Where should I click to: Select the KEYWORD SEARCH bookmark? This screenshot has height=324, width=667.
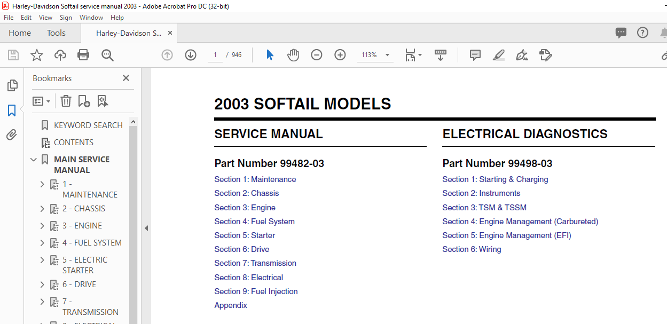88,125
